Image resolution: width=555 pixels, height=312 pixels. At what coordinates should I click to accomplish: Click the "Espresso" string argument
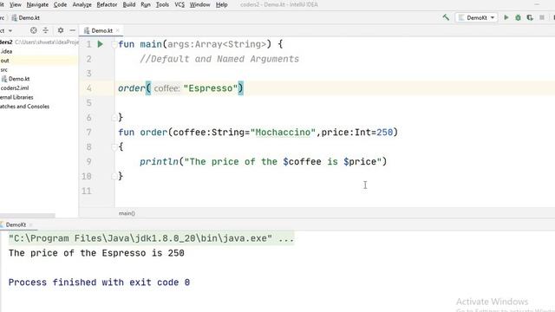coord(210,88)
